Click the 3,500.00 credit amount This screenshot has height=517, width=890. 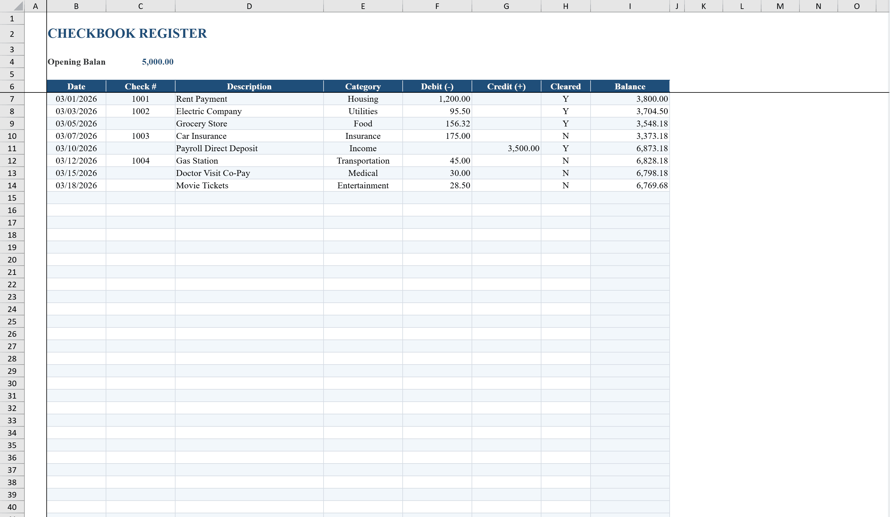point(524,148)
